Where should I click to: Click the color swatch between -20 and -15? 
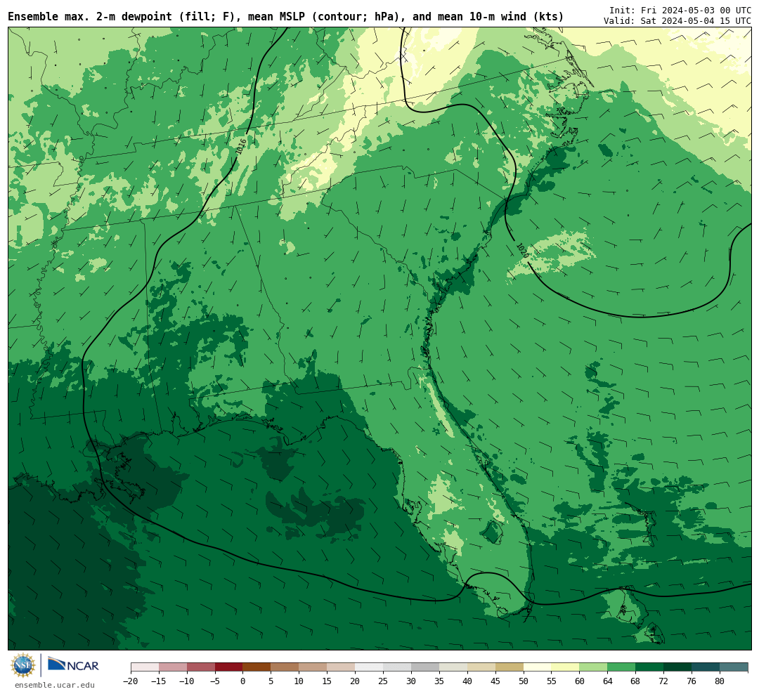(145, 667)
